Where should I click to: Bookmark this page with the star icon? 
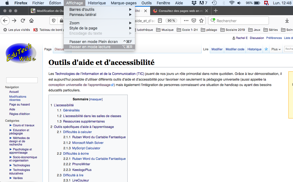tap(201, 21)
